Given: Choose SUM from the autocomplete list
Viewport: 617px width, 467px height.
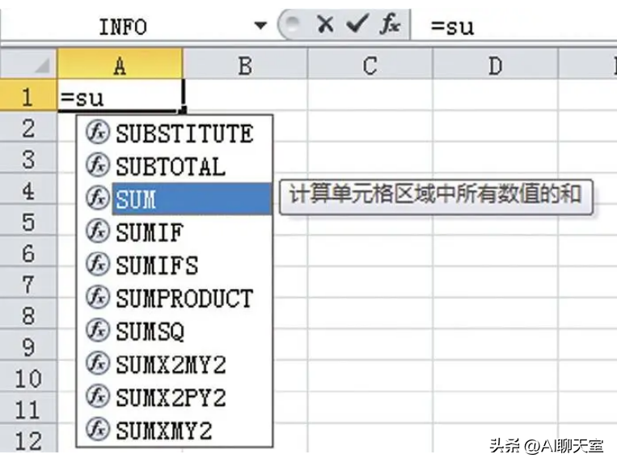Looking at the screenshot, I should pos(136,199).
